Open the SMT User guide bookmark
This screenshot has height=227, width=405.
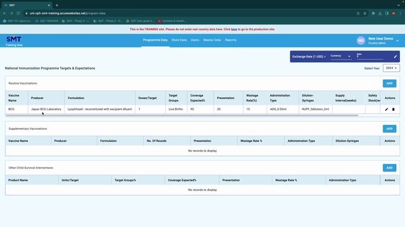click(x=140, y=21)
